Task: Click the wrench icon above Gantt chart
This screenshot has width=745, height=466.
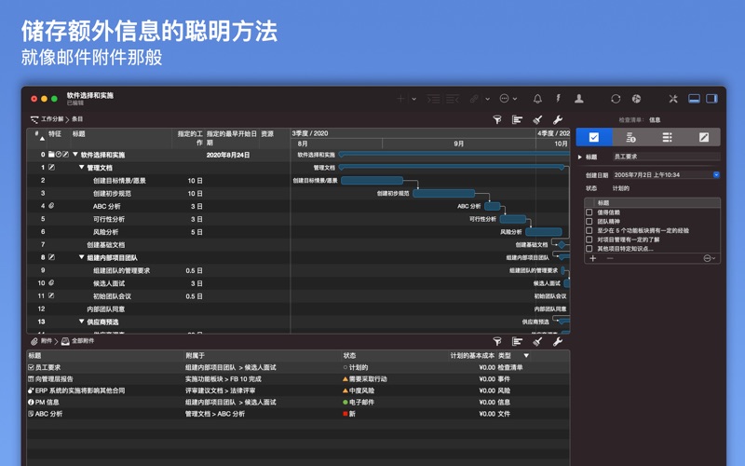Action: [x=558, y=120]
